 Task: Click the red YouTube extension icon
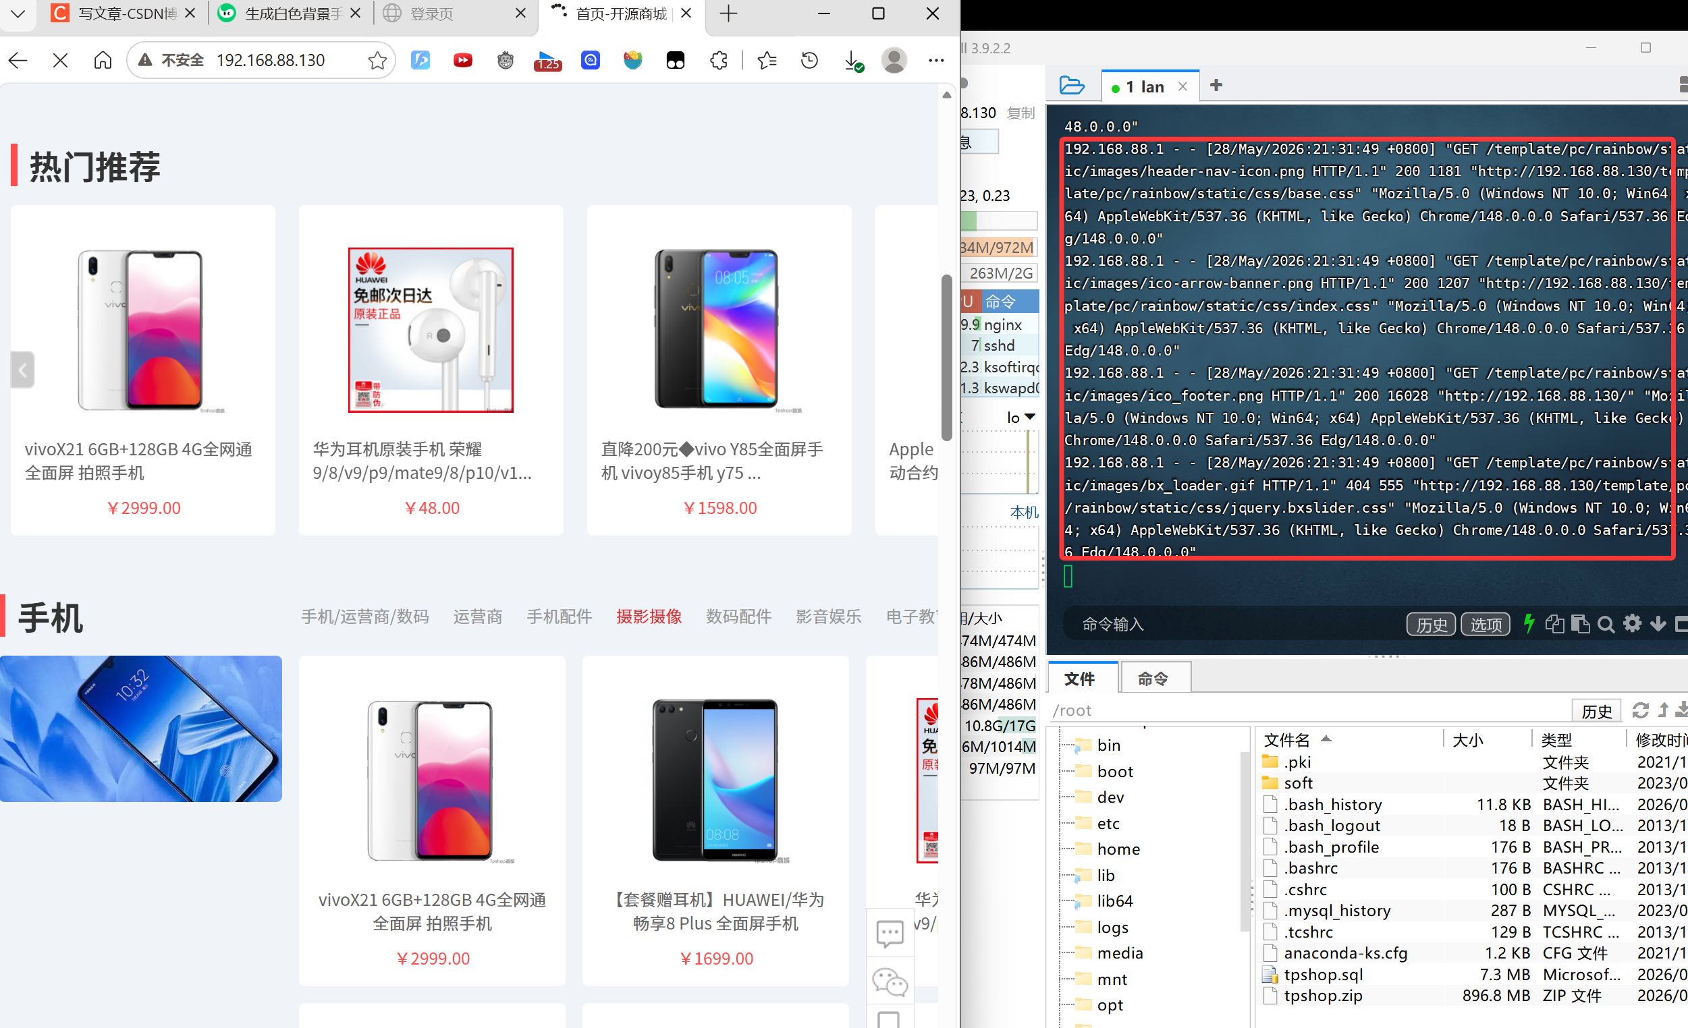(462, 61)
